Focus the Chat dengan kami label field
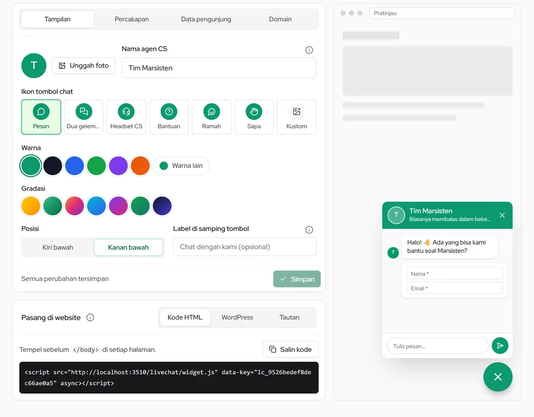Image resolution: width=534 pixels, height=417 pixels. tap(245, 247)
